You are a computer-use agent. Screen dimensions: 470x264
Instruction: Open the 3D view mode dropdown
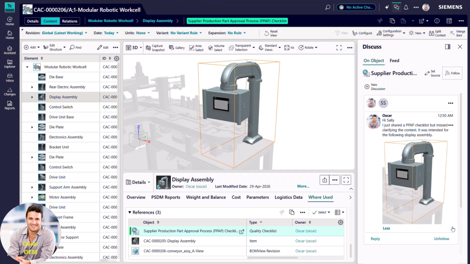pos(134,48)
